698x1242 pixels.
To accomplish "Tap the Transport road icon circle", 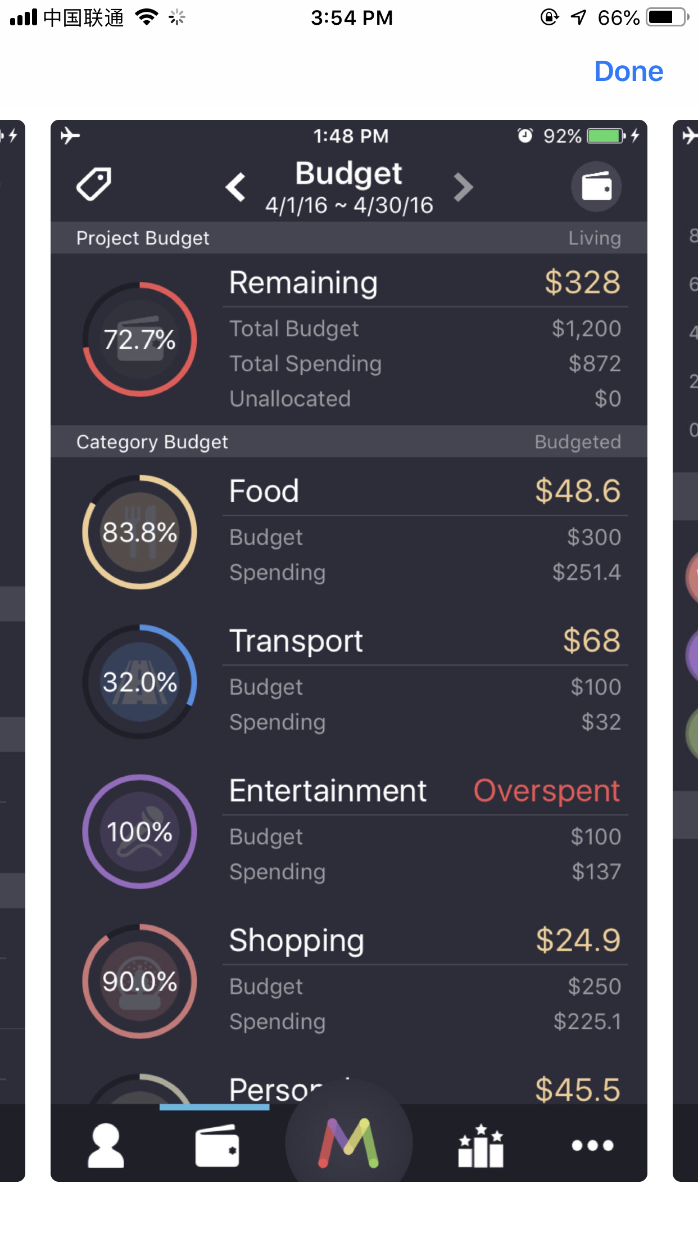I will click(x=139, y=682).
